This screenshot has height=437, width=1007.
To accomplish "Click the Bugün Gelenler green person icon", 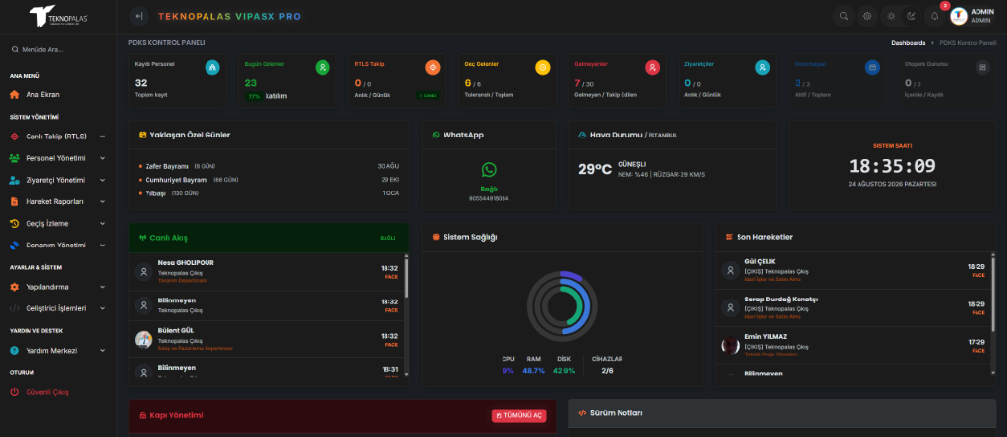I will pos(323,67).
